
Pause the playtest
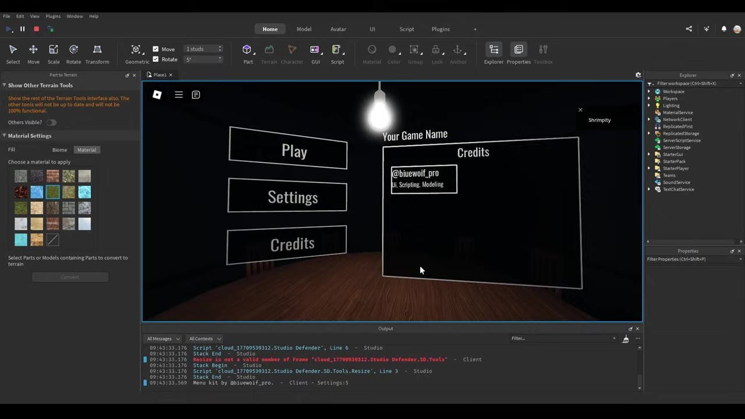(x=23, y=29)
